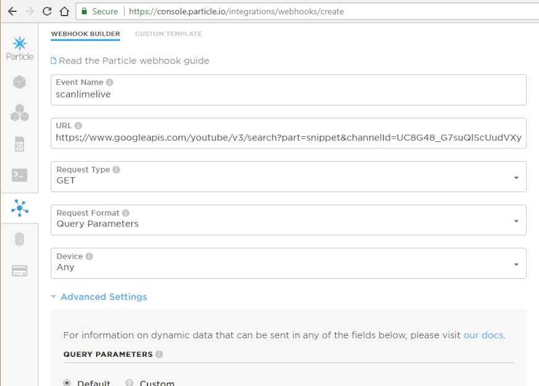Open the Particle logo in the sidebar
The width and height of the screenshot is (539, 386).
[x=20, y=49]
